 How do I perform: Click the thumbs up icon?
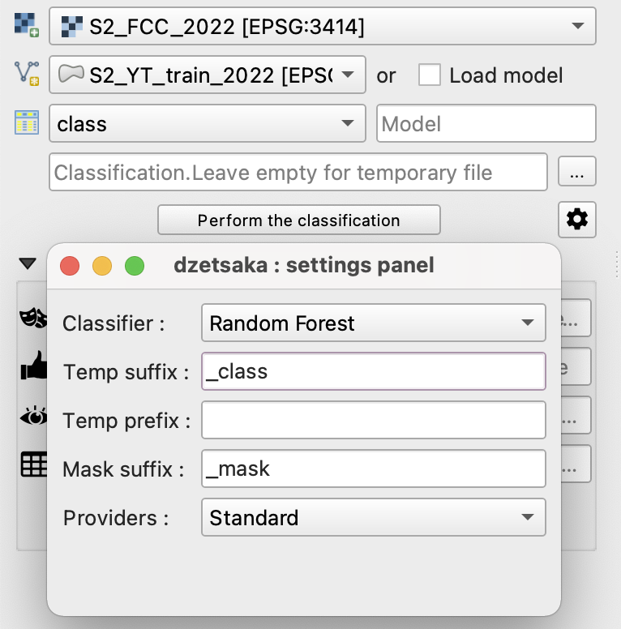tap(32, 369)
